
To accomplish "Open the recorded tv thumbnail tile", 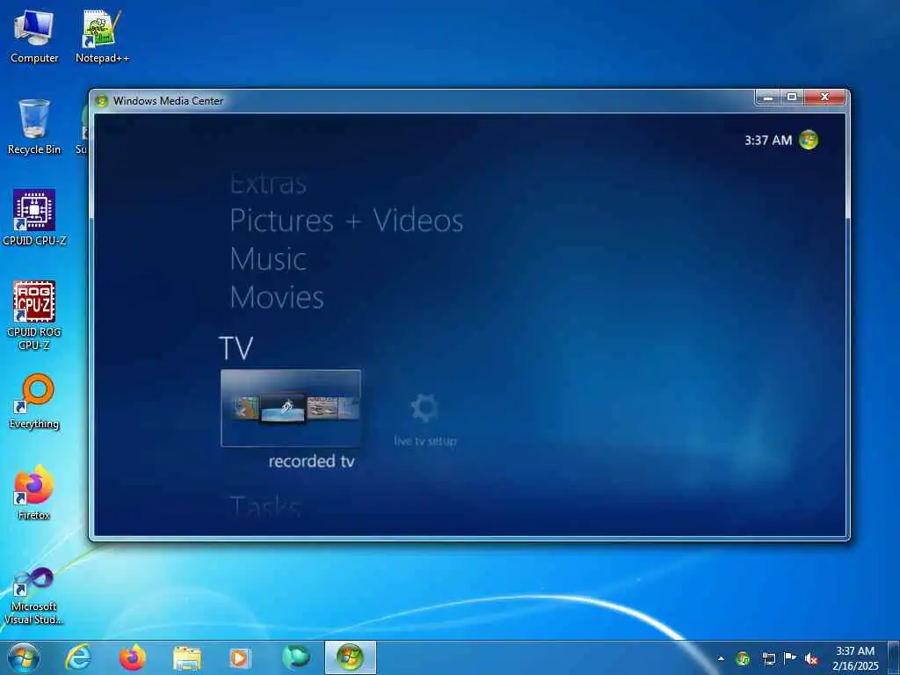I will pos(291,408).
